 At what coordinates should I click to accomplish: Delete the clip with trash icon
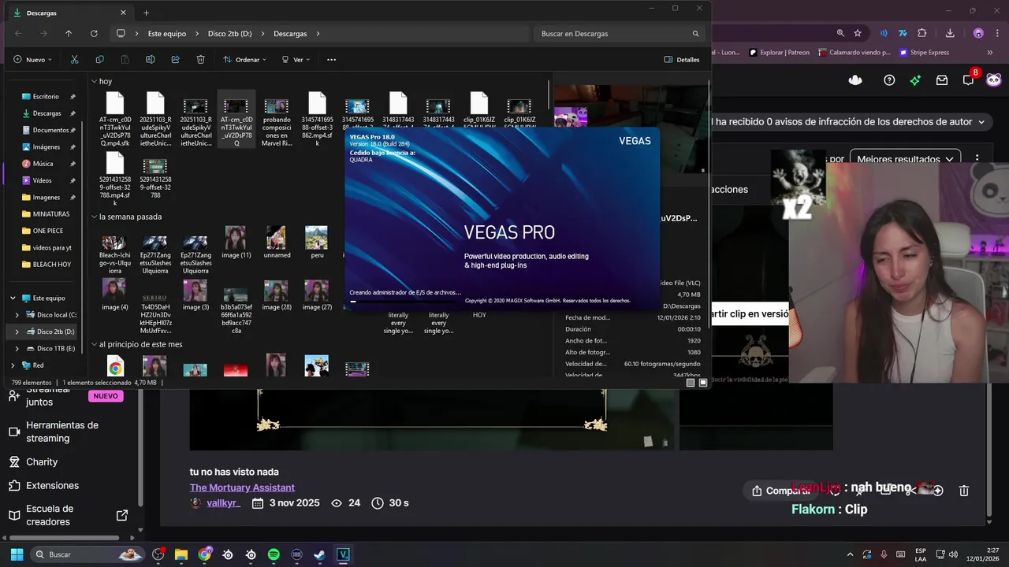pyautogui.click(x=963, y=491)
